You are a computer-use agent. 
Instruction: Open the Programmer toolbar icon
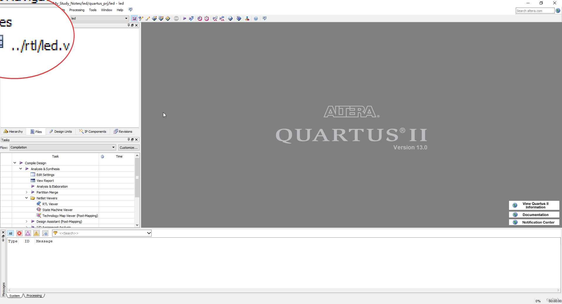(x=239, y=18)
